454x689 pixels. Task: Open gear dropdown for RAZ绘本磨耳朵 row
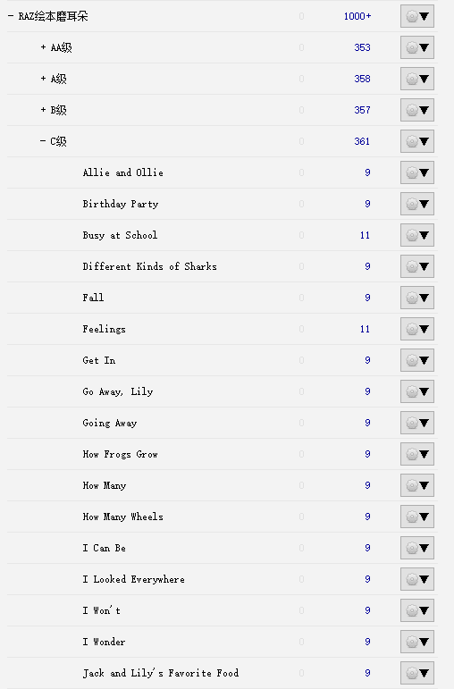coord(417,16)
